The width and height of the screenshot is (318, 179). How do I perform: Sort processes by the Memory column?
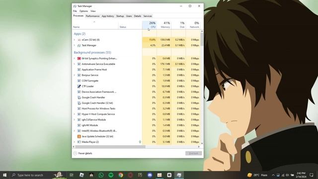(164, 25)
